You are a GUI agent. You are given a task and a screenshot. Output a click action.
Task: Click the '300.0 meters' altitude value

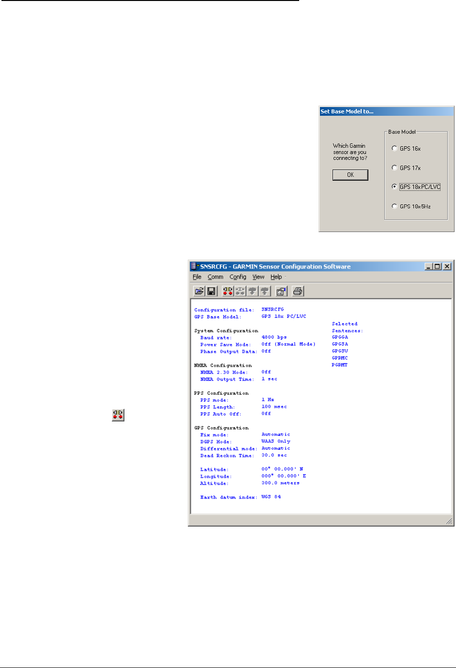click(x=281, y=483)
